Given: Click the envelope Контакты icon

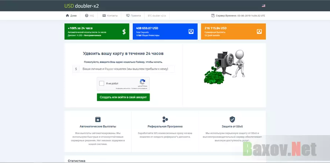Looking at the screenshot, I should [104, 15].
